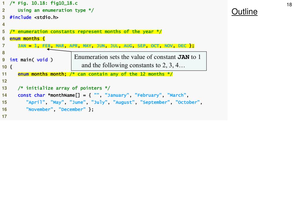The height and width of the screenshot is (221, 295).
Task: Click the comment 'can contain any of the 12 months'
Action: [x=121, y=74]
